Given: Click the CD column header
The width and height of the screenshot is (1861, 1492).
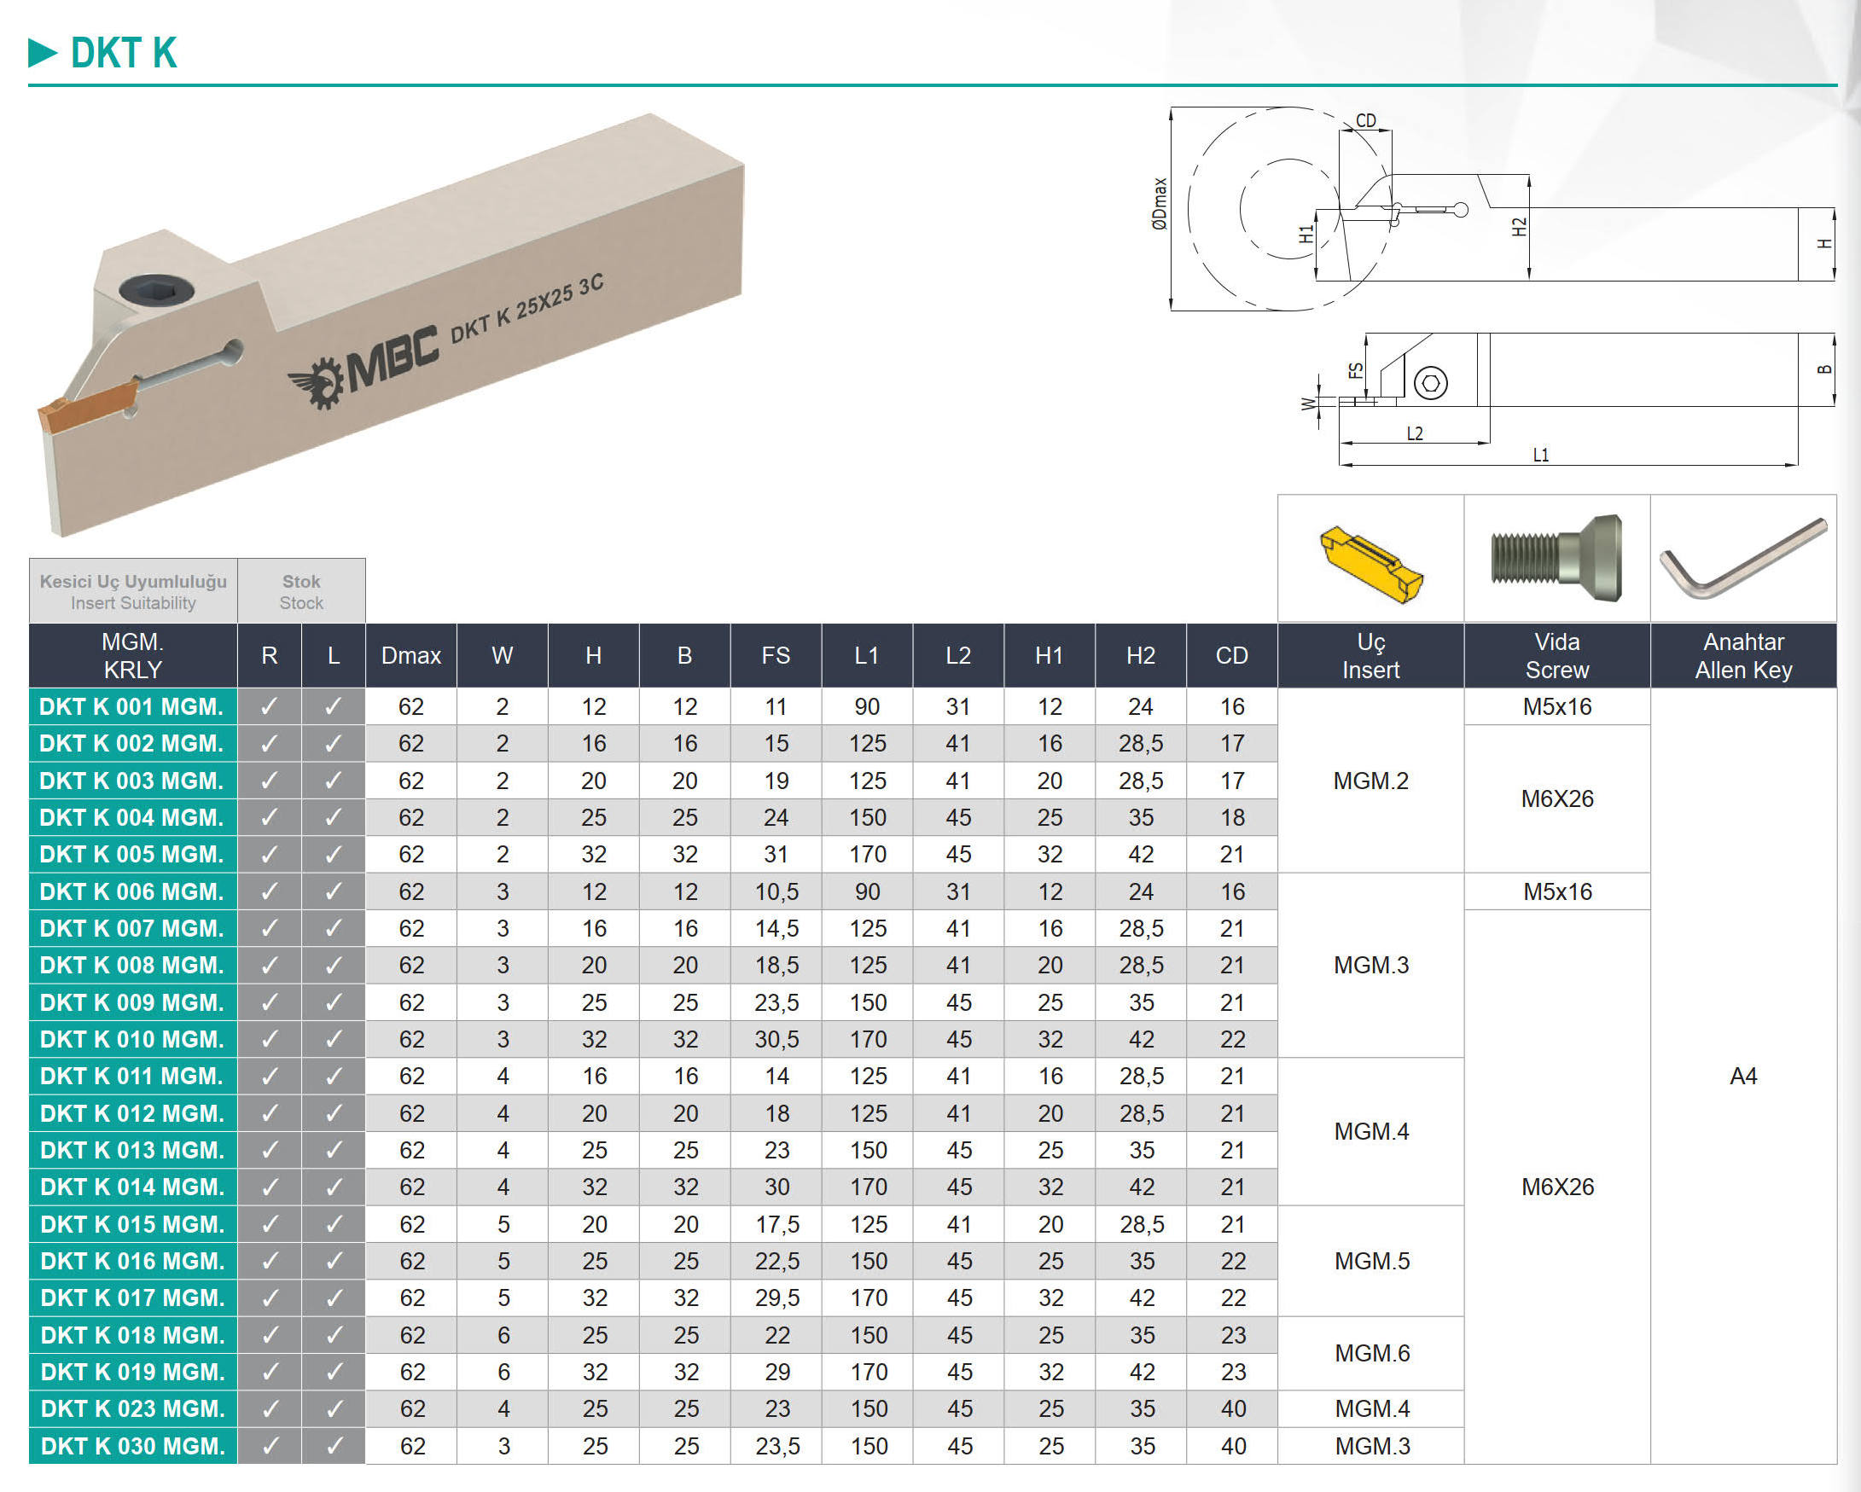Looking at the screenshot, I should pos(1232,656).
